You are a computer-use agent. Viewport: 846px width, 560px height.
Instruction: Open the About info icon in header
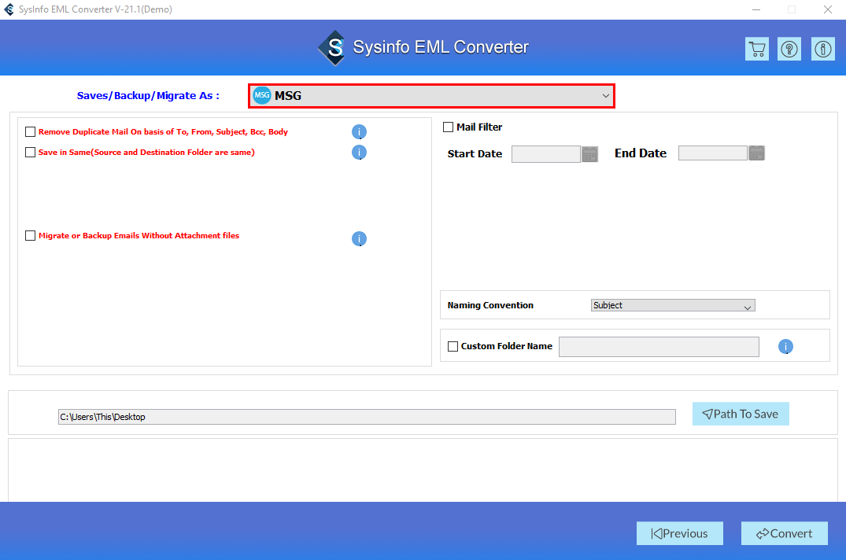[822, 48]
